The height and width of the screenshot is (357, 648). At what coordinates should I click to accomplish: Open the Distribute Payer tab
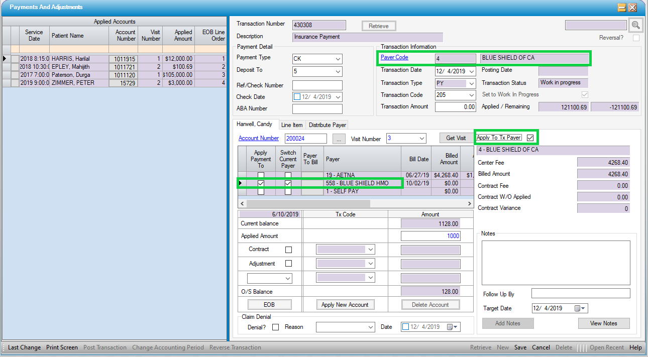tap(327, 125)
